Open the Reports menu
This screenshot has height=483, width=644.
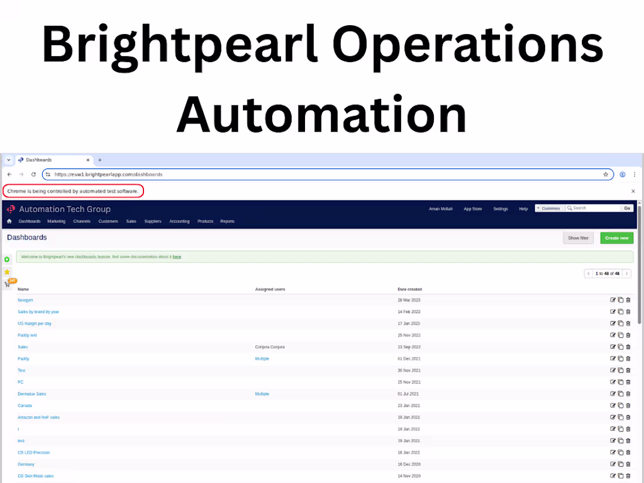[227, 221]
